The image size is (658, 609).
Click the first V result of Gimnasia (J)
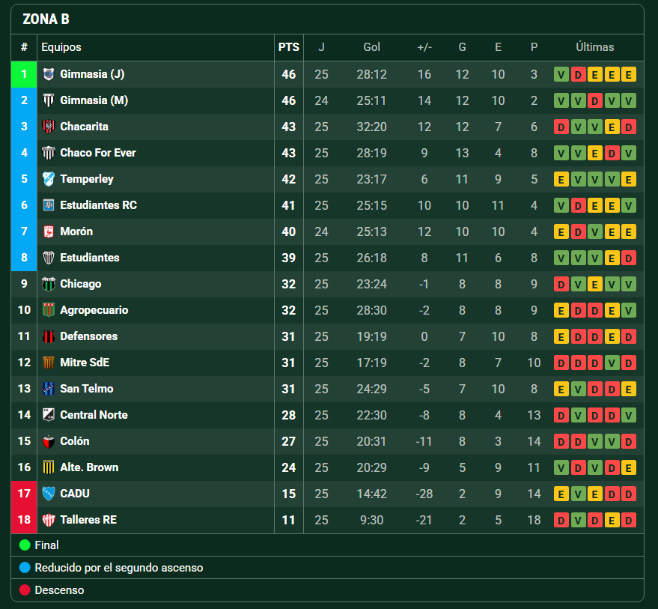[561, 74]
